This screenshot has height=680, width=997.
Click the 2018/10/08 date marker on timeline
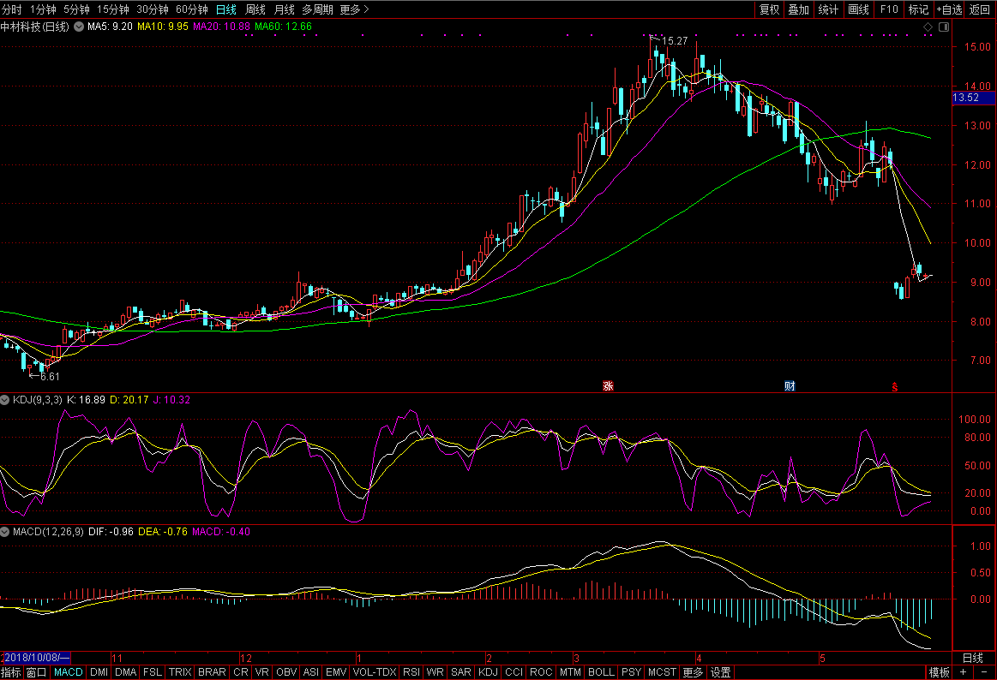tap(36, 658)
